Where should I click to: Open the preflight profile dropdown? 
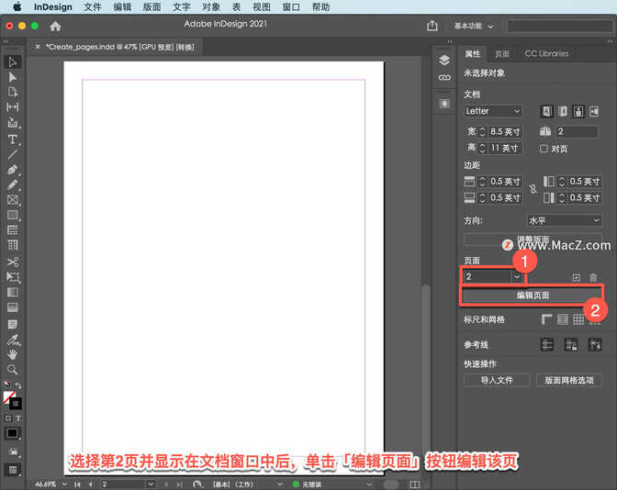(x=280, y=484)
